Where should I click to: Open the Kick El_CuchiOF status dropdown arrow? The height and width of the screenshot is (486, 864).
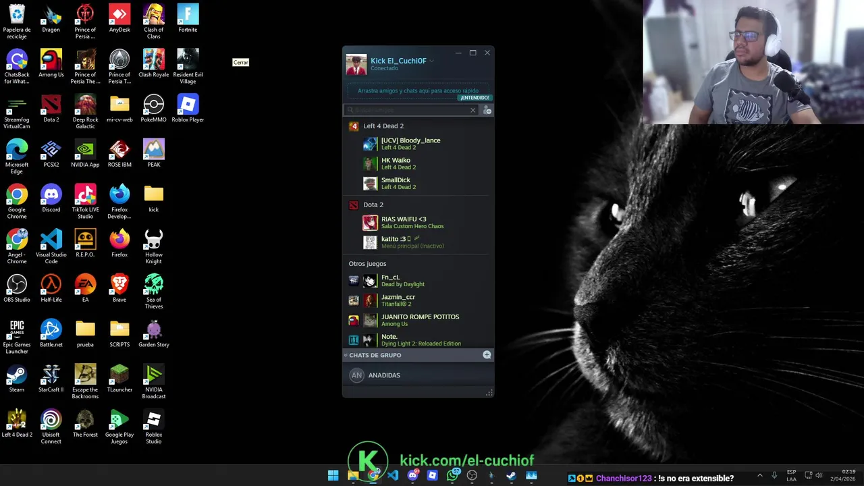(431, 61)
